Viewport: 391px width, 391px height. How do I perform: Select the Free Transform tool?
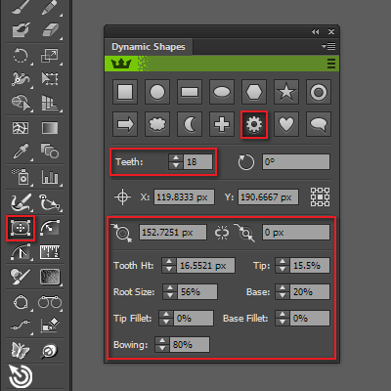click(50, 78)
